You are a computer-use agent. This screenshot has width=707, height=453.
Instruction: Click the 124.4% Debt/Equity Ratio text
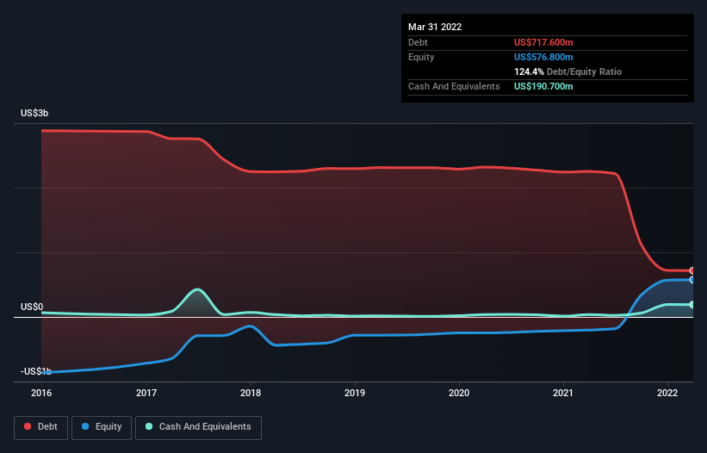(567, 71)
